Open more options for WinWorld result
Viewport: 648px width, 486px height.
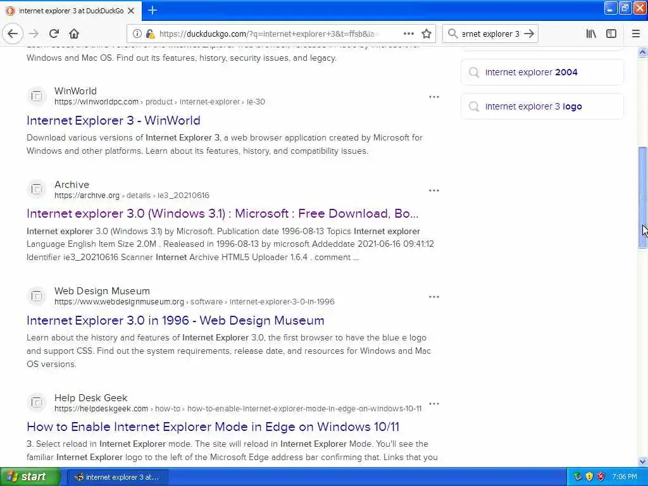pyautogui.click(x=434, y=97)
